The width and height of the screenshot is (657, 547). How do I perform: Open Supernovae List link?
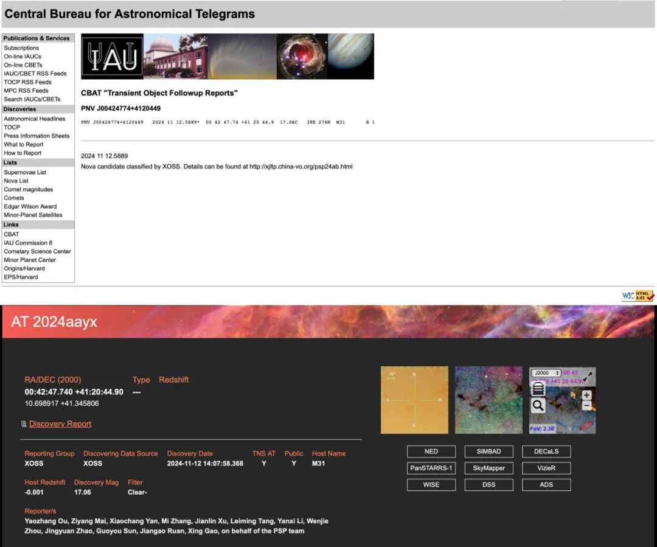25,172
